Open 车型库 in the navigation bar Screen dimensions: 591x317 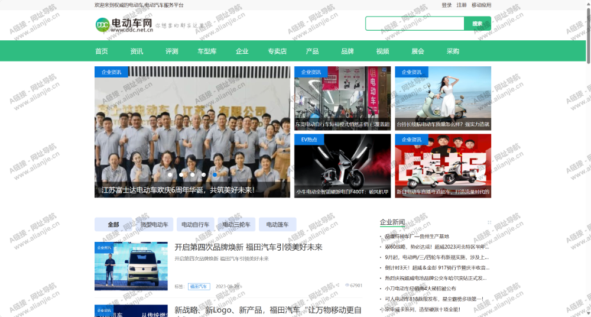[207, 51]
